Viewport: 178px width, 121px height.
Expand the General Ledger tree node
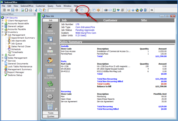2,26
